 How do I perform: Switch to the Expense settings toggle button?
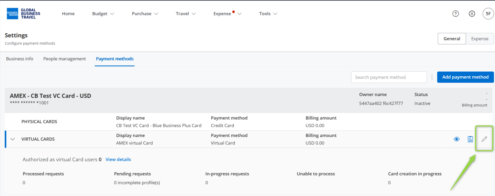[480, 39]
